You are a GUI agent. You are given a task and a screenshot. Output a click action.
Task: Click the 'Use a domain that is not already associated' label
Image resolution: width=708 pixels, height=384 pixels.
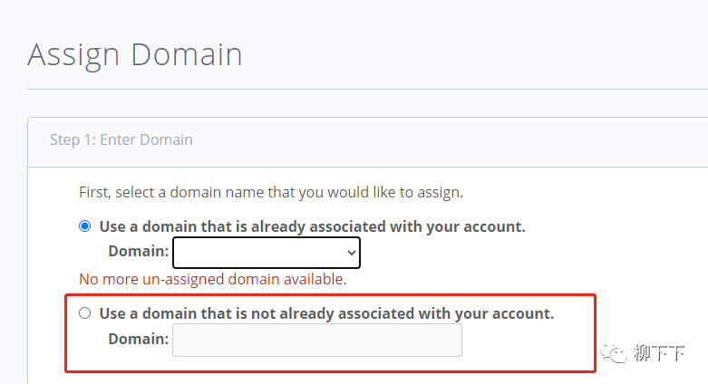click(326, 313)
